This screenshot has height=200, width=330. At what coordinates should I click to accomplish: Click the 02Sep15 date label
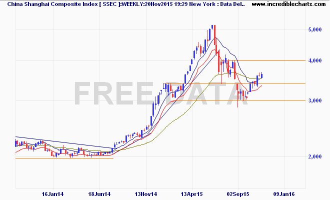tap(238, 194)
